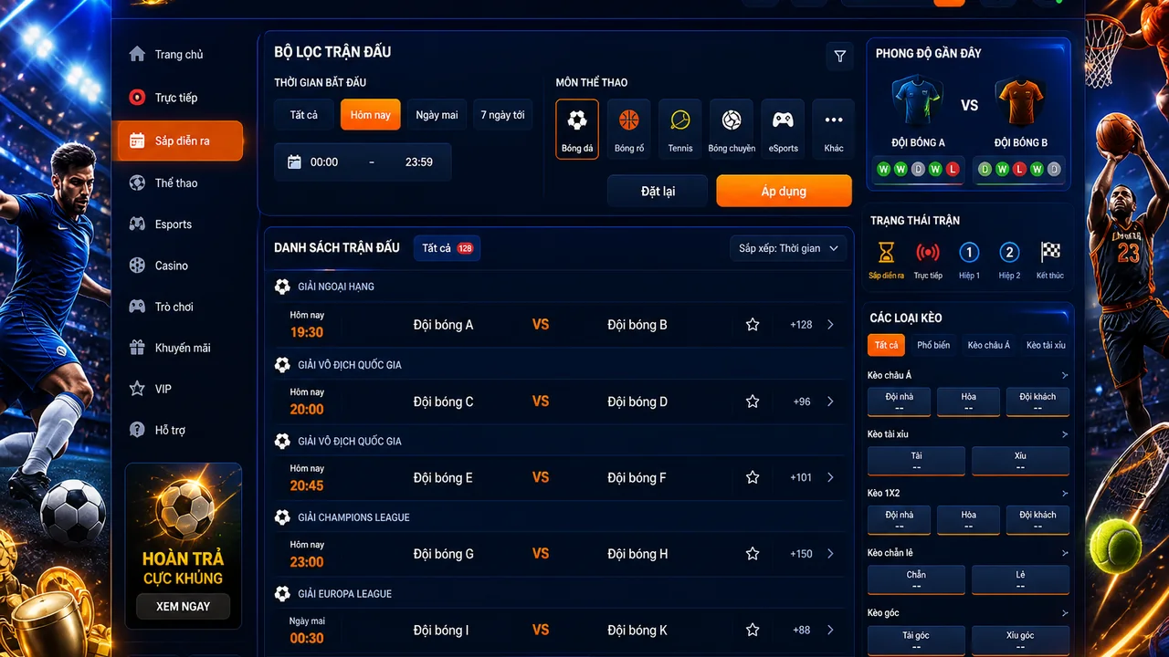Image resolution: width=1169 pixels, height=657 pixels.
Task: Star the Đội bóng I vs K match
Action: (753, 630)
